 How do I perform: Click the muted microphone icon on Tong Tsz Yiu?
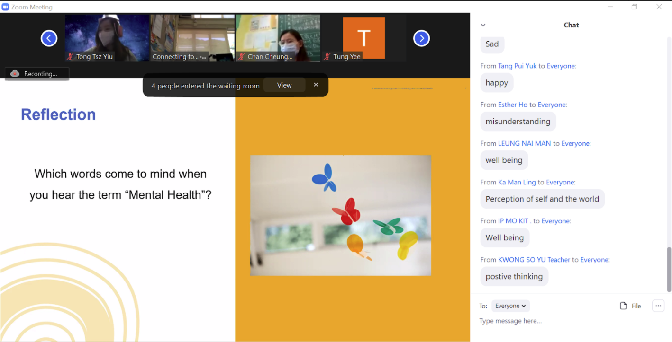point(71,56)
